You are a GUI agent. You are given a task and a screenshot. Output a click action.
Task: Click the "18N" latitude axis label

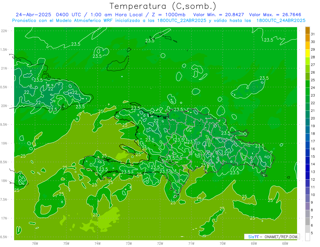pyautogui.click(x=4, y=181)
